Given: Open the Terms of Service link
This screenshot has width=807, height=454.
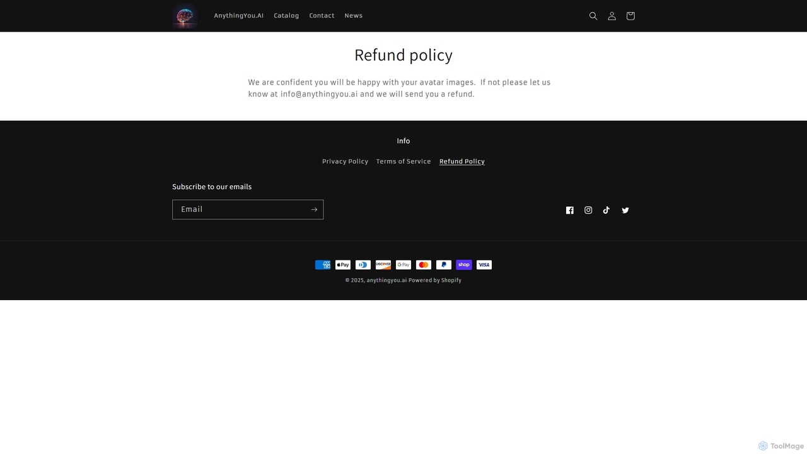Looking at the screenshot, I should point(403,161).
